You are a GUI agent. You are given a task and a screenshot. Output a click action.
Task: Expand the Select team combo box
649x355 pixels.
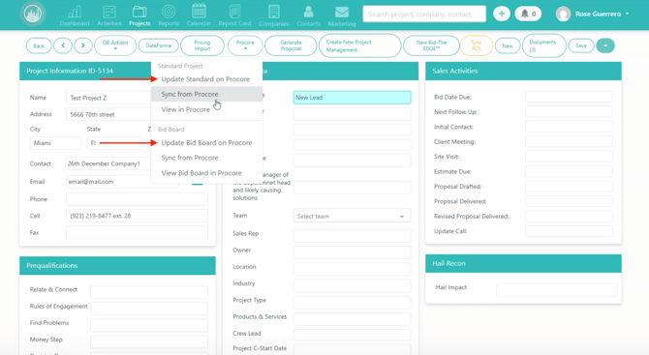click(352, 216)
